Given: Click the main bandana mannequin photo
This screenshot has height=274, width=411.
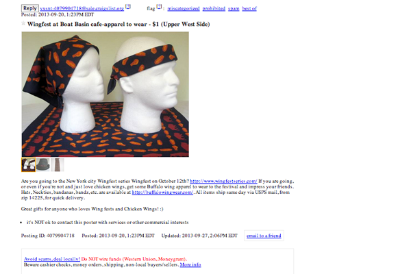Looking at the screenshot, I should point(105,95).
